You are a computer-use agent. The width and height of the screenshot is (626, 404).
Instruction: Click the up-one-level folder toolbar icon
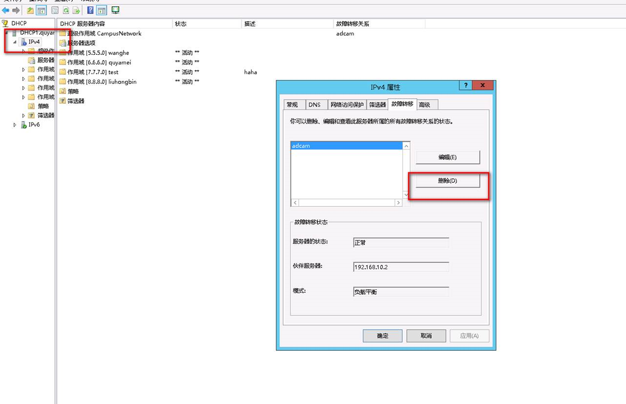pos(30,10)
